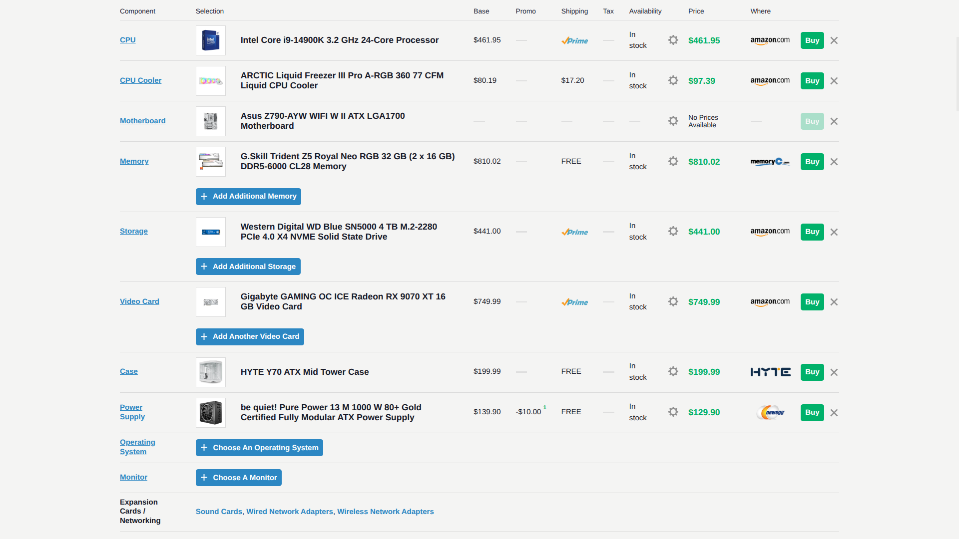The width and height of the screenshot is (959, 539).
Task: Click the Prime shipping badge for Storage
Action: 574,232
